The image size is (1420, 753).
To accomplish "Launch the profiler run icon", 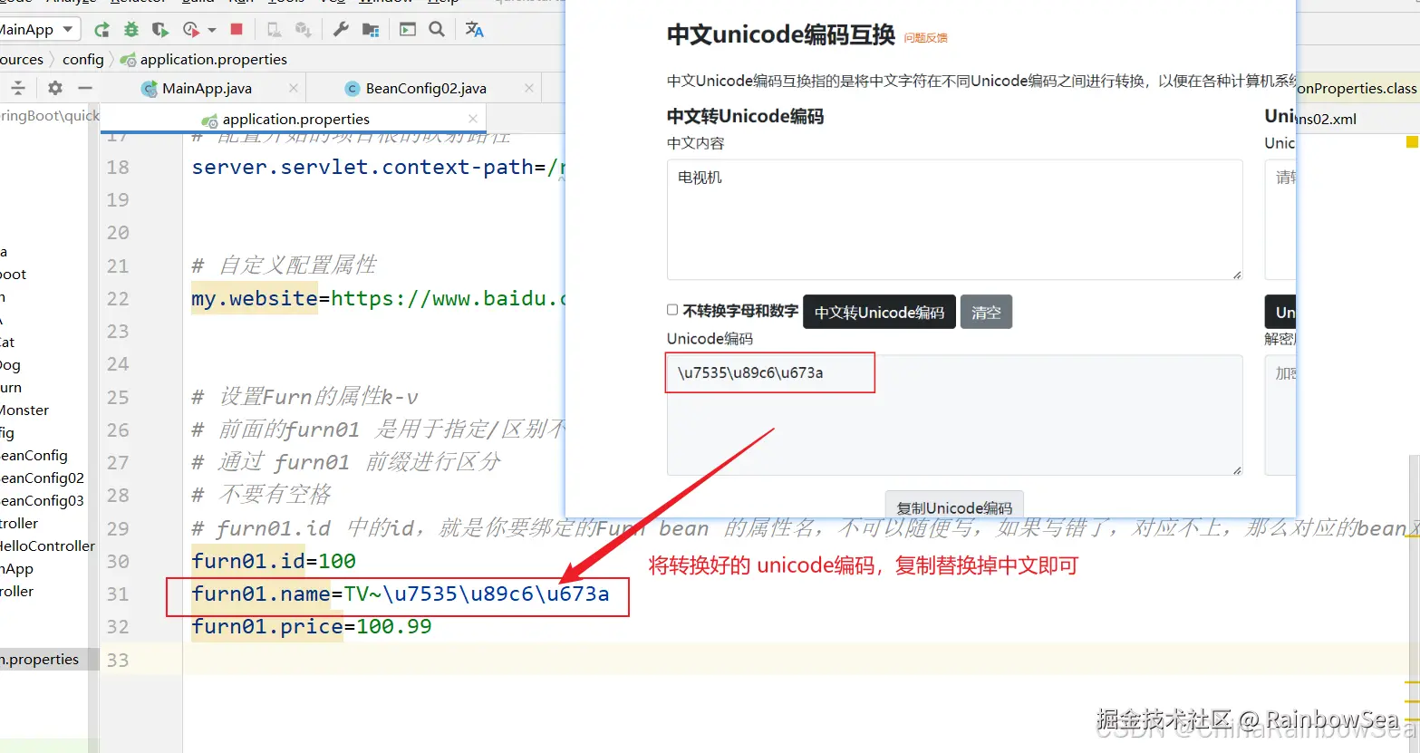I will tap(190, 30).
